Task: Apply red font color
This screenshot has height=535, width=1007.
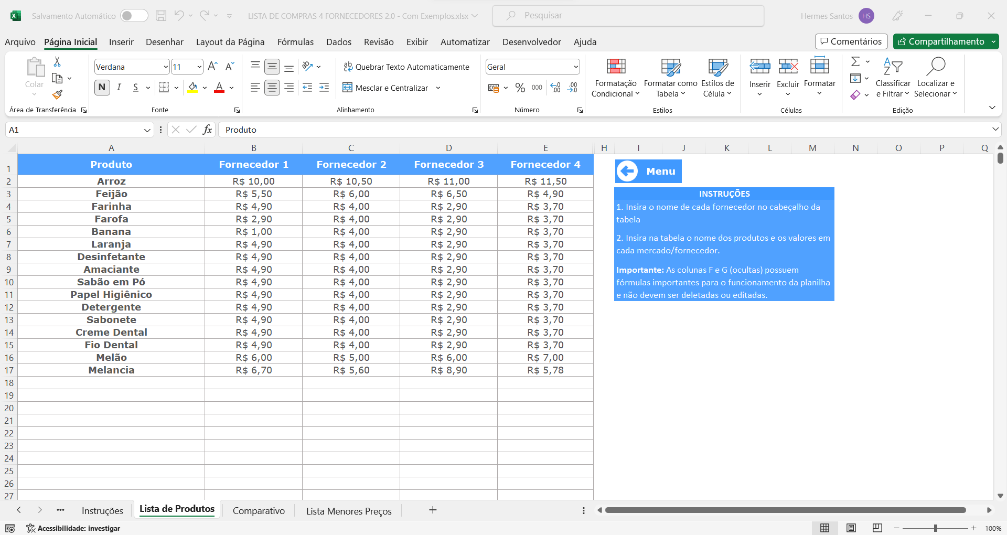Action: [x=219, y=88]
